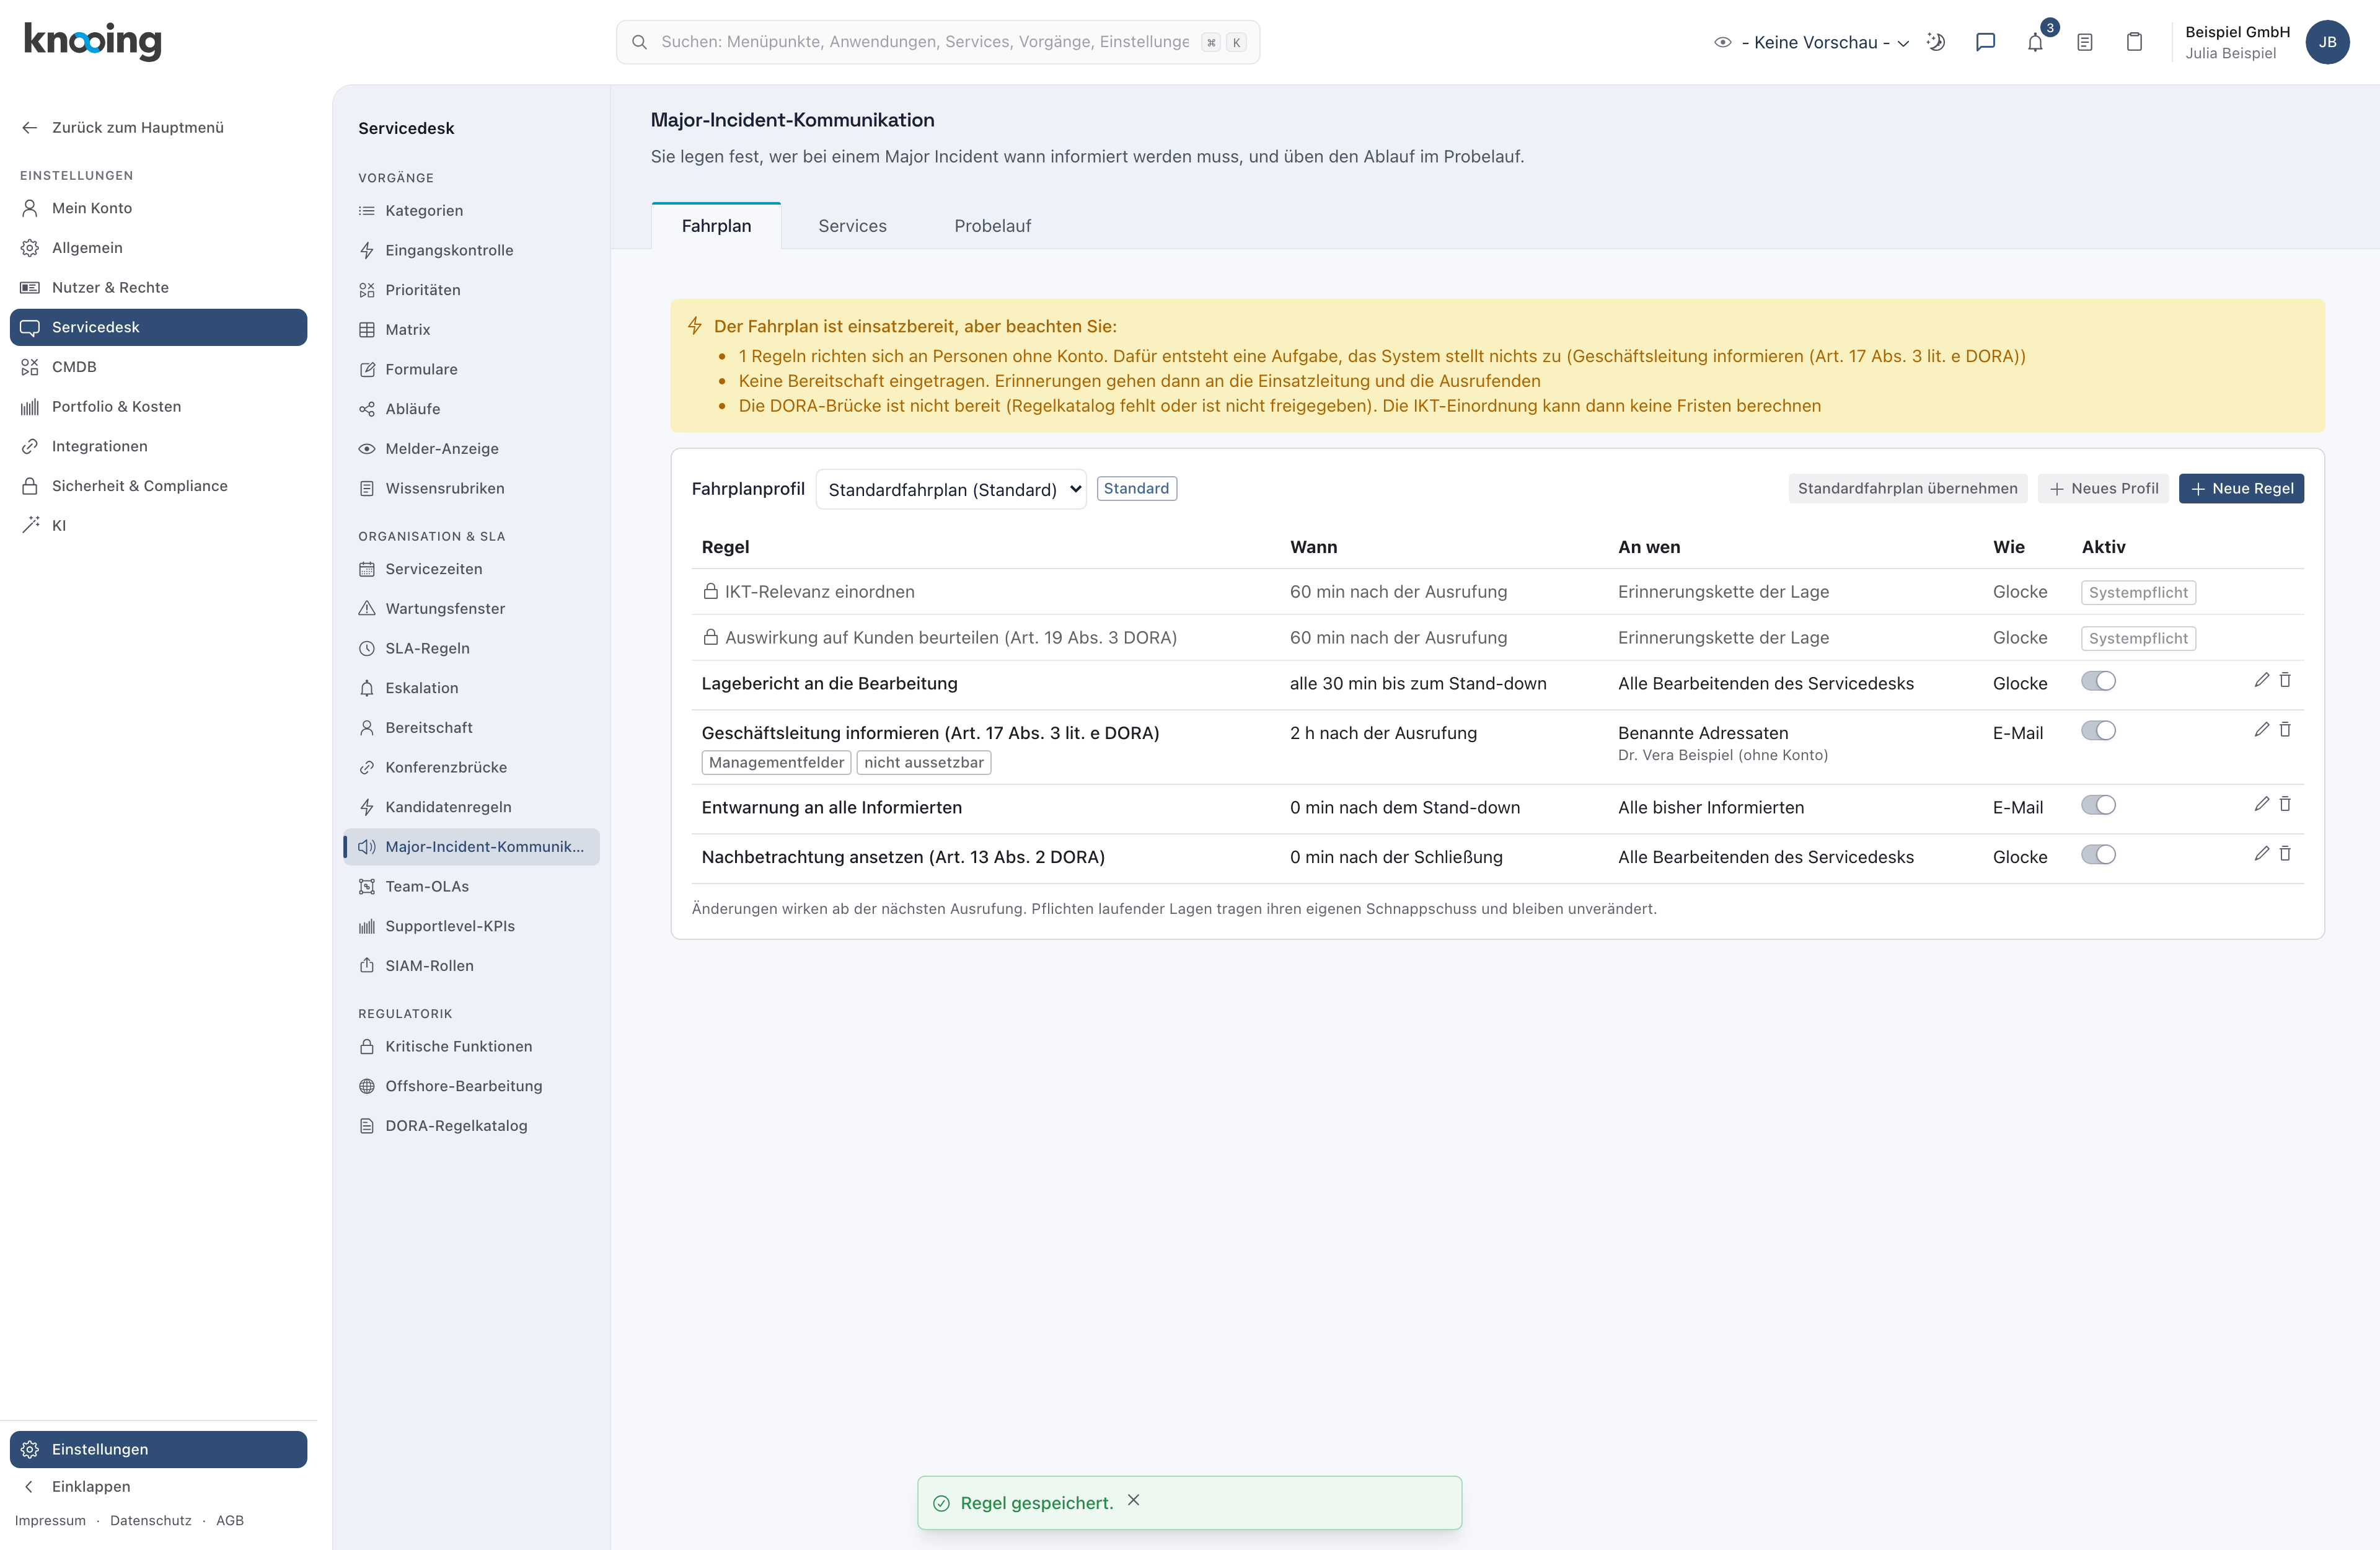Toggle active switch for Lagebericht an die Bearbeitung
The width and height of the screenshot is (2380, 1550).
2098,681
